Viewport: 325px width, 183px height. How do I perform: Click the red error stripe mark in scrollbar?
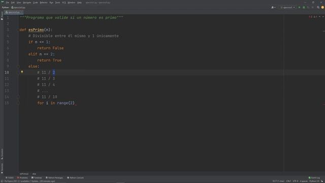[324, 104]
